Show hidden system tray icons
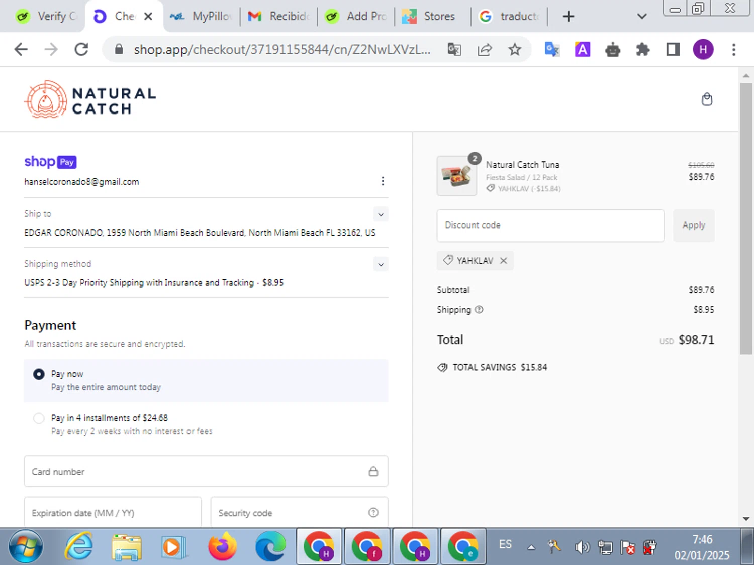 (x=531, y=547)
